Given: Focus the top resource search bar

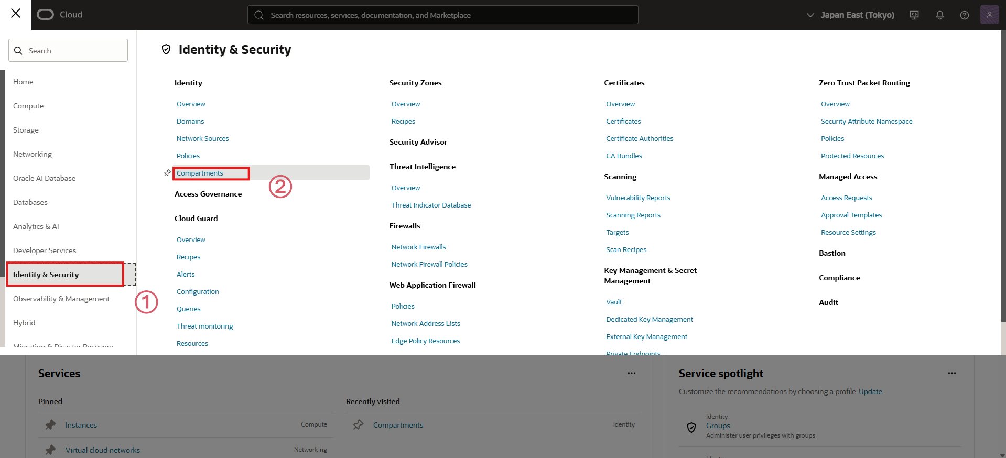Looking at the screenshot, I should (443, 15).
